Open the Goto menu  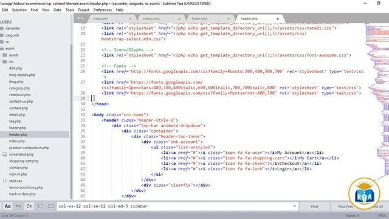(x=57, y=10)
